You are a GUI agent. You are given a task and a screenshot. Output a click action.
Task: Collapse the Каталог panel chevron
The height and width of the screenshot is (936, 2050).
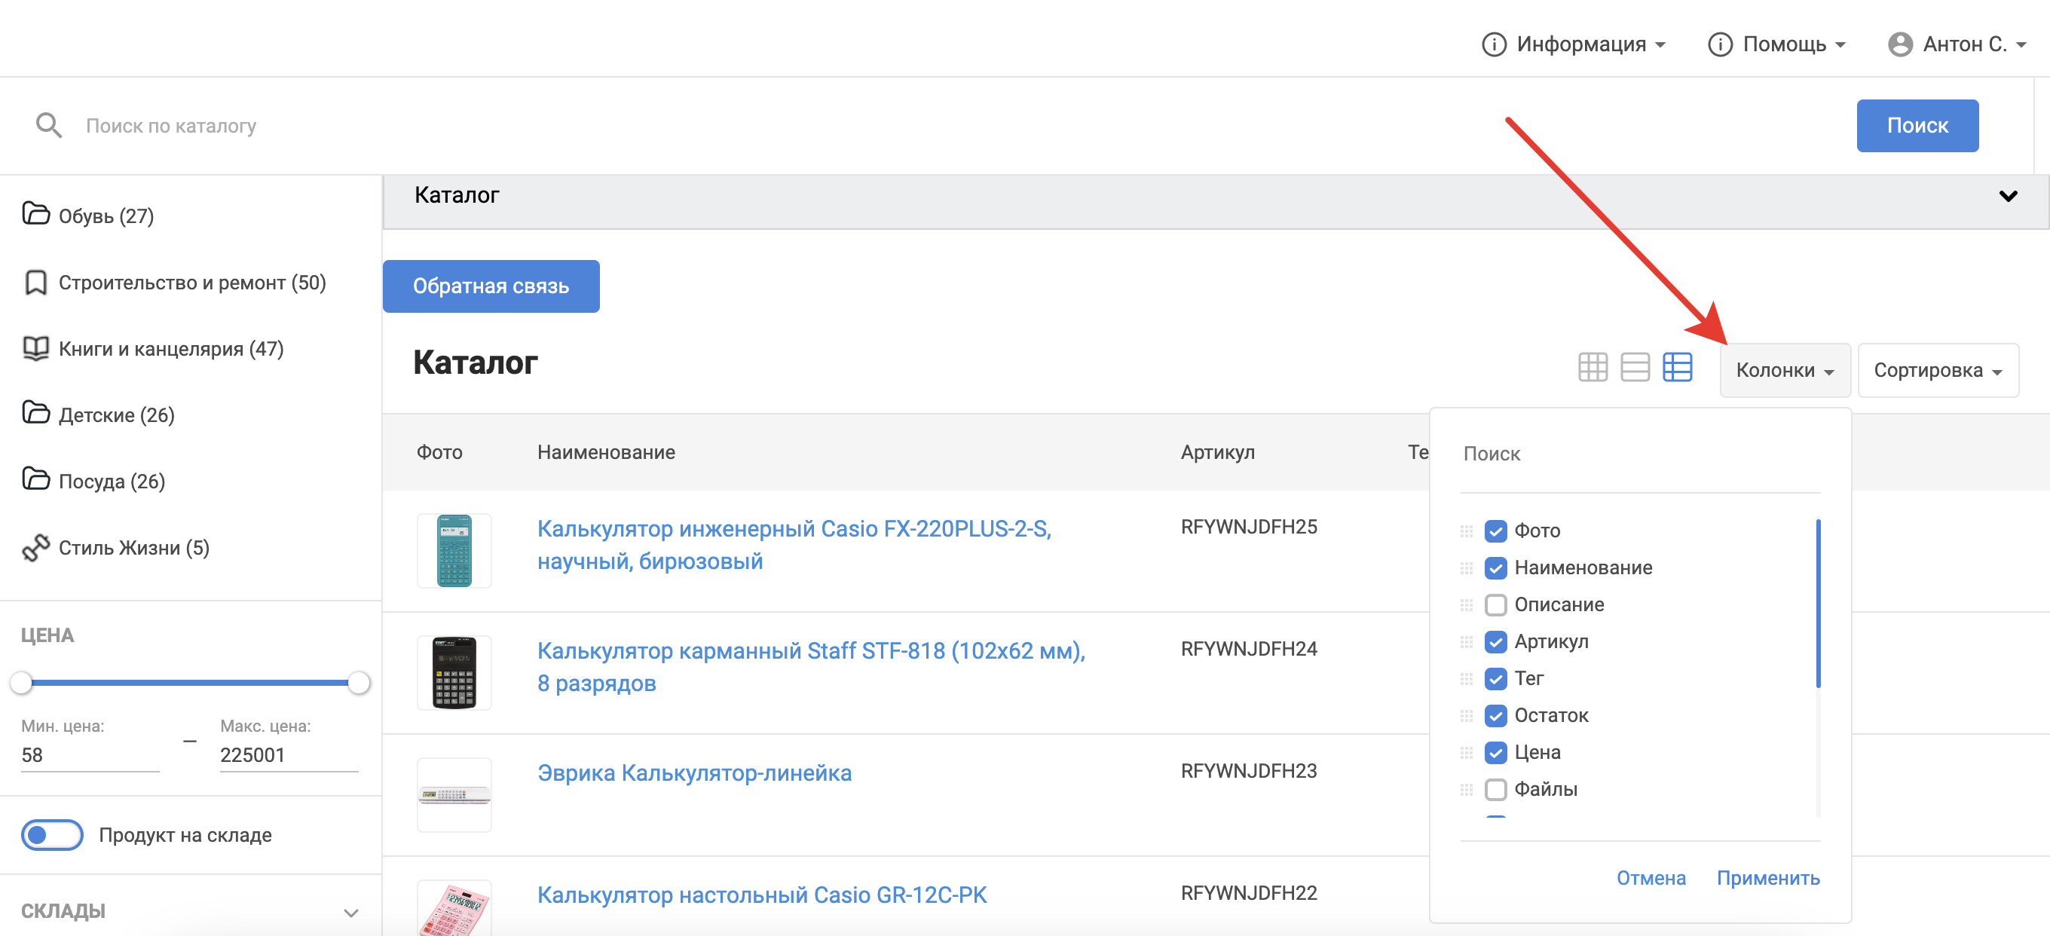tap(2008, 196)
